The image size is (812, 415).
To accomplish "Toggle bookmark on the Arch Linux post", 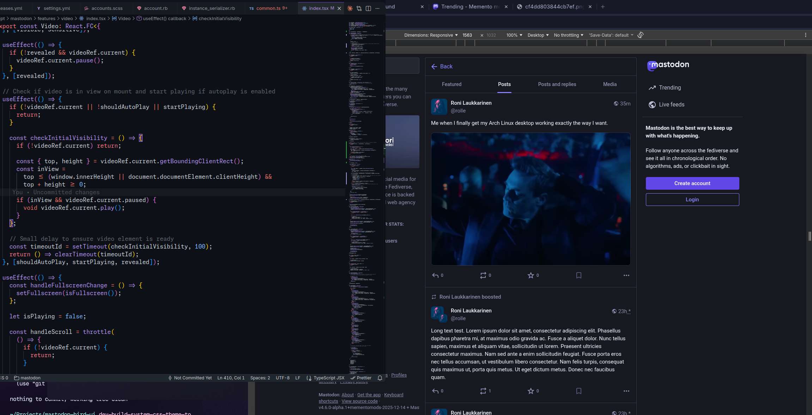I will 578,275.
